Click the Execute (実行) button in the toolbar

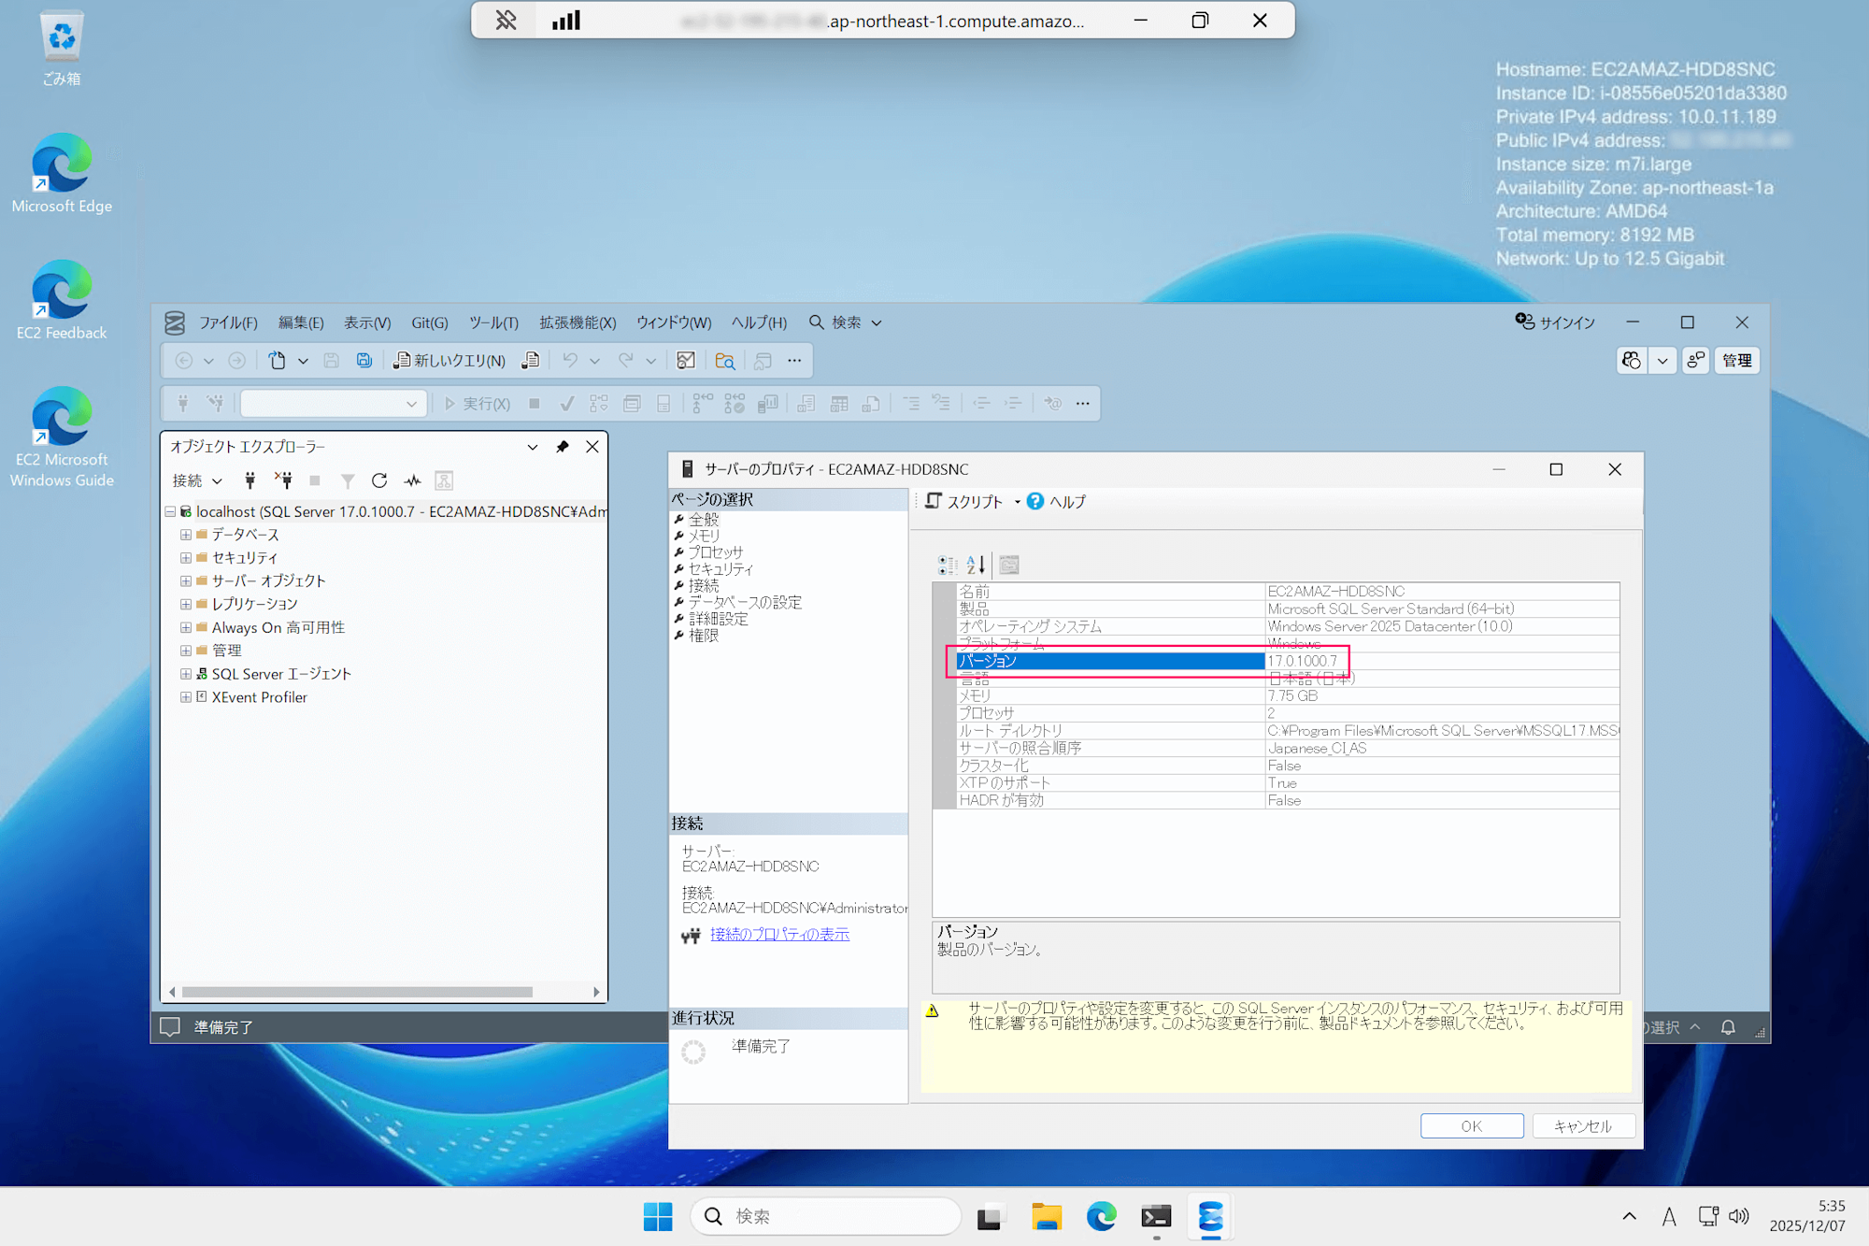(x=479, y=403)
